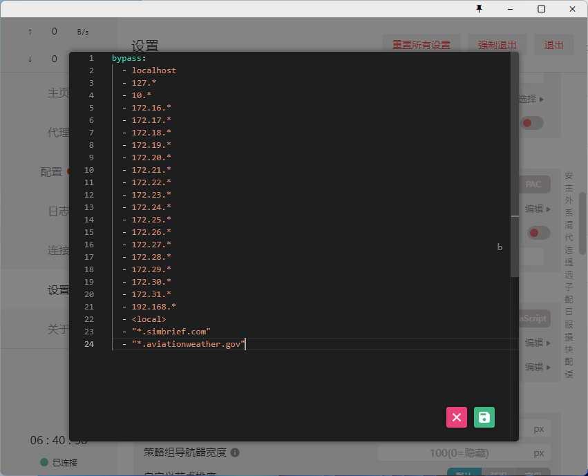Switch to the 代理 sidebar tab

click(x=58, y=132)
